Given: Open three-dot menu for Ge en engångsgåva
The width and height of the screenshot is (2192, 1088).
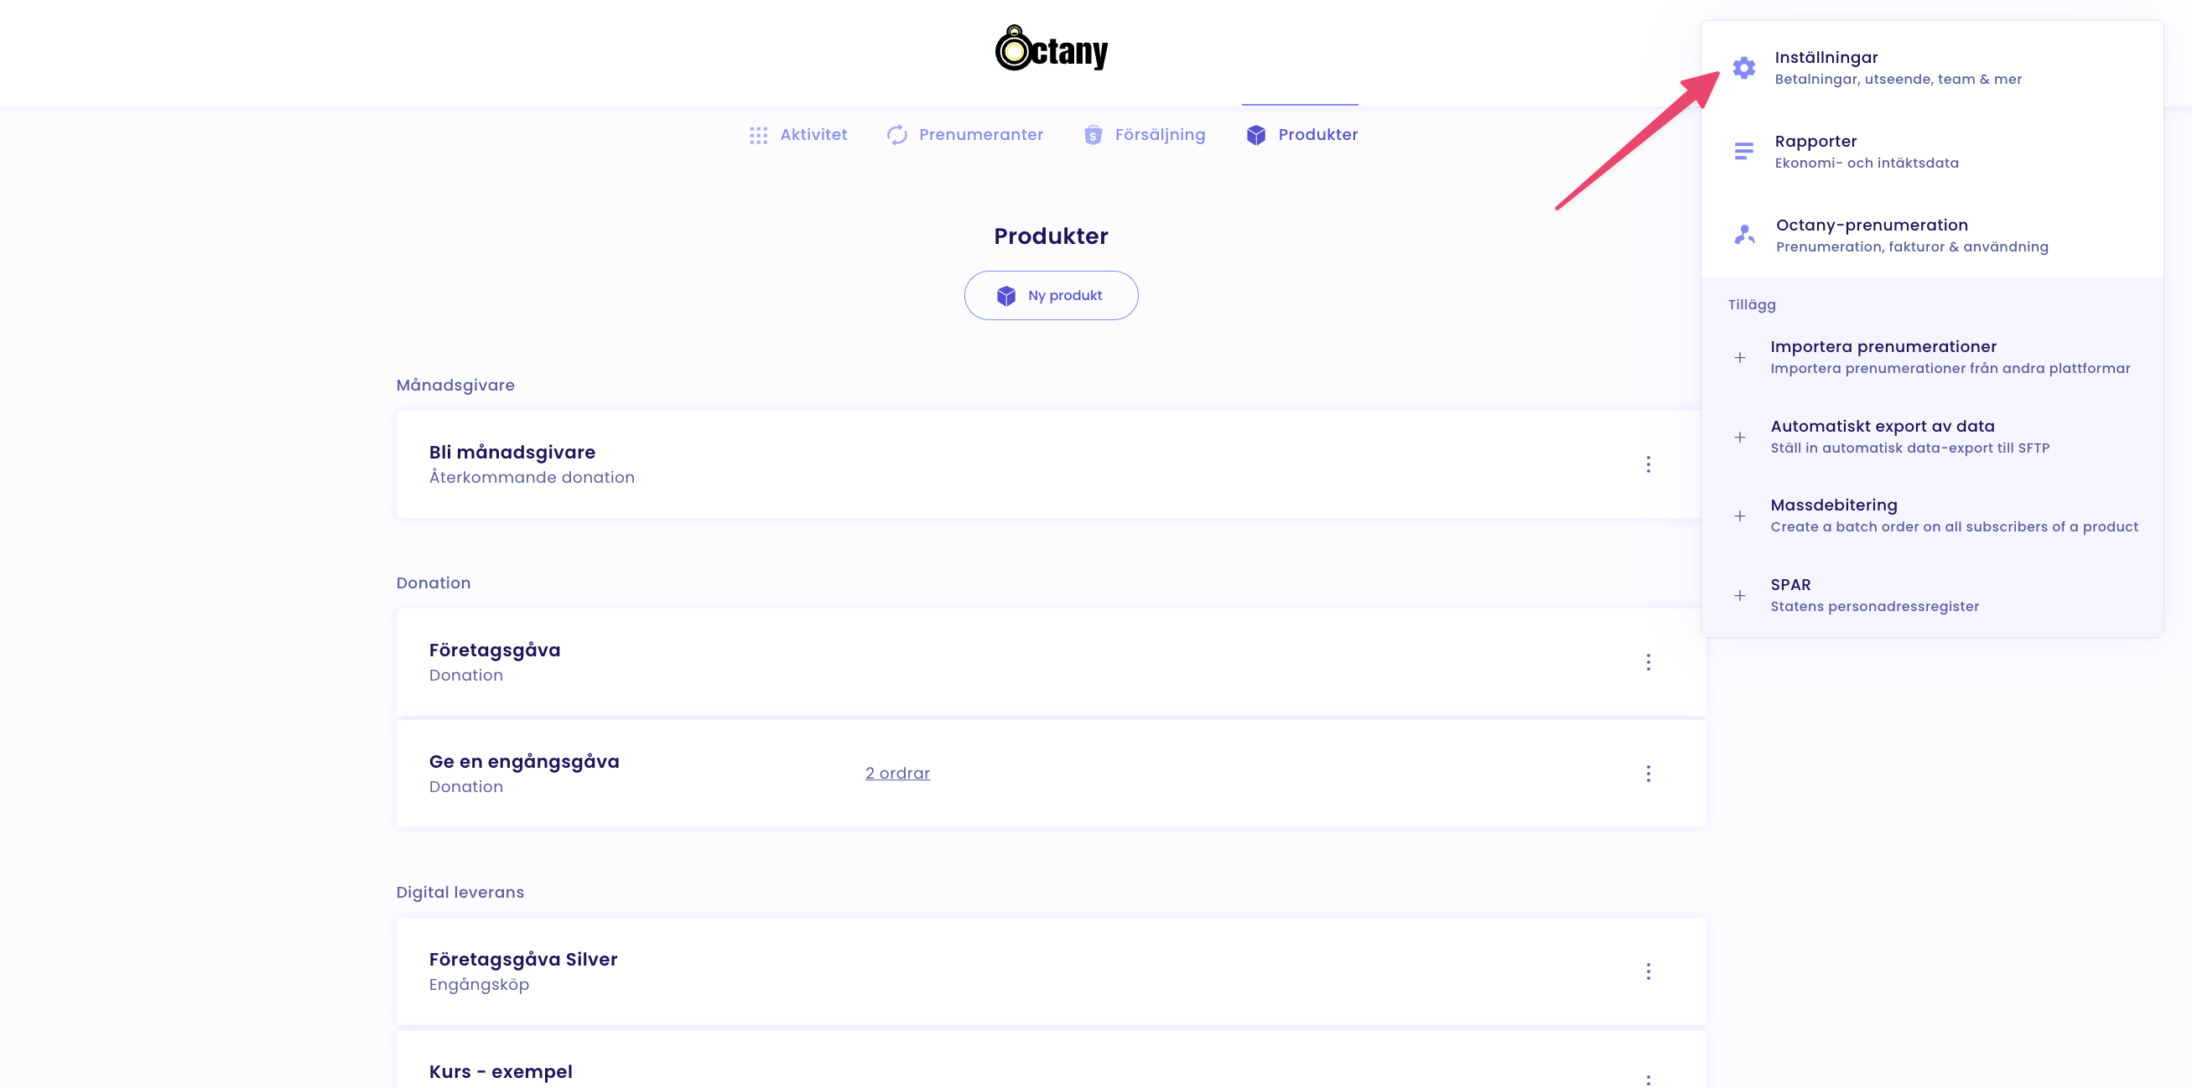Looking at the screenshot, I should point(1648,774).
